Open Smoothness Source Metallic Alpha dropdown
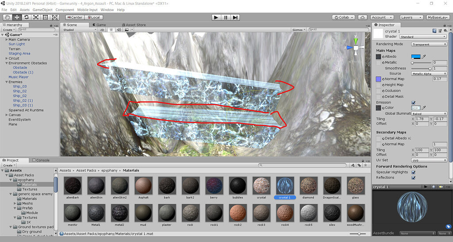The height and width of the screenshot is (242, 453). coord(429,74)
